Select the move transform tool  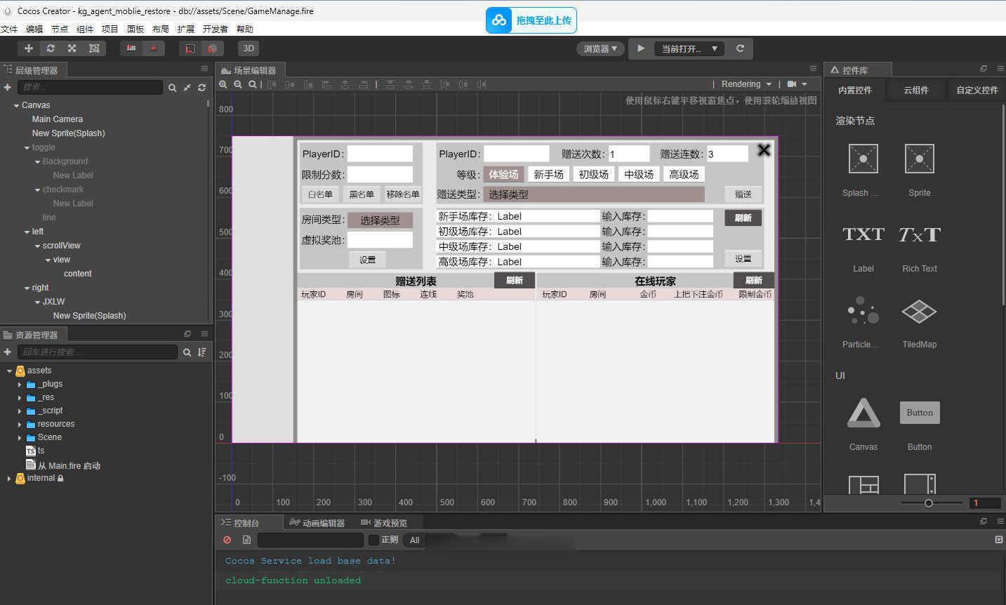coord(29,48)
